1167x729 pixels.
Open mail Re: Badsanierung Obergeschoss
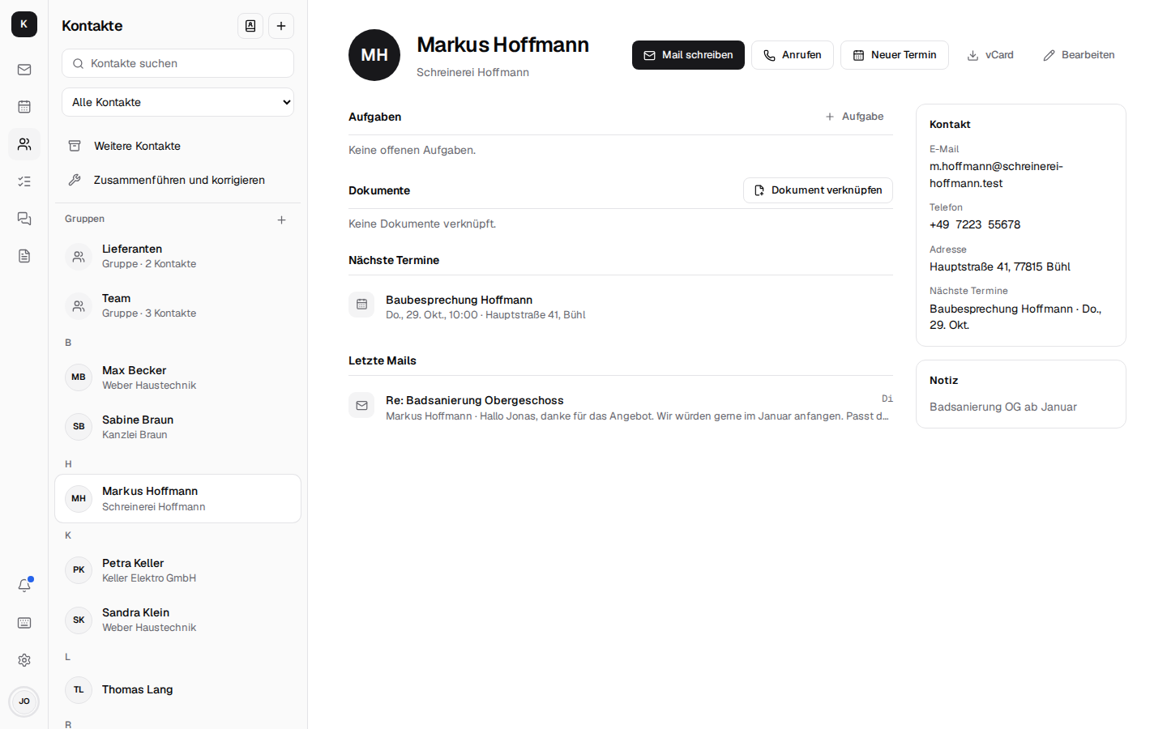pyautogui.click(x=621, y=407)
